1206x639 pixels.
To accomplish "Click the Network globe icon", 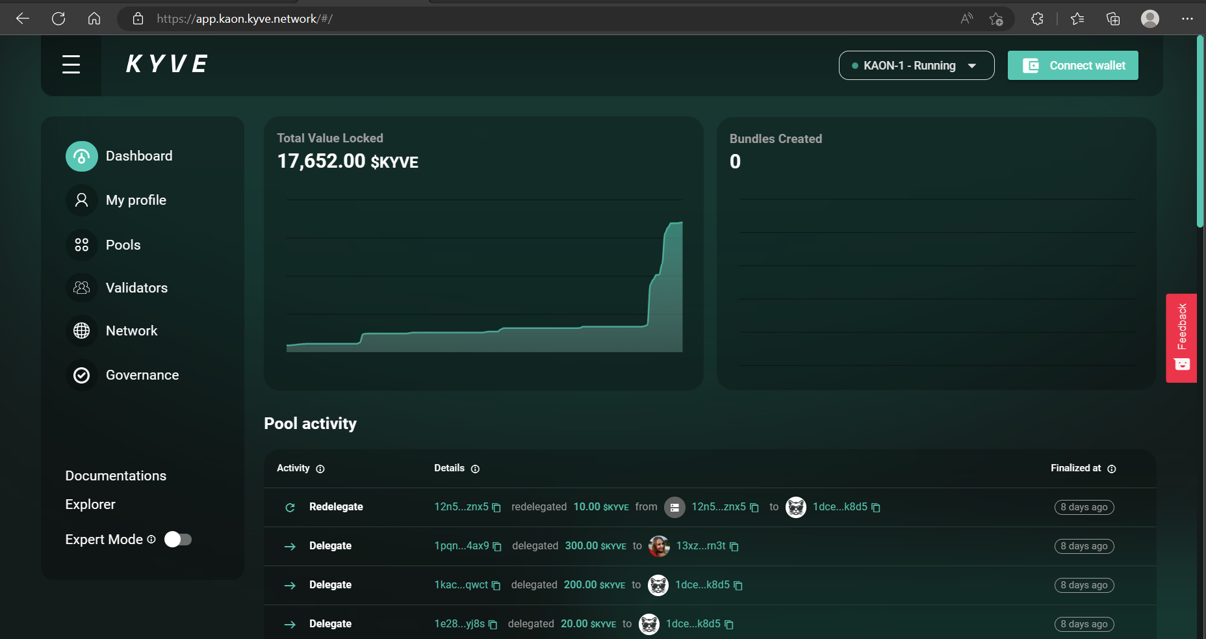I will 82,331.
